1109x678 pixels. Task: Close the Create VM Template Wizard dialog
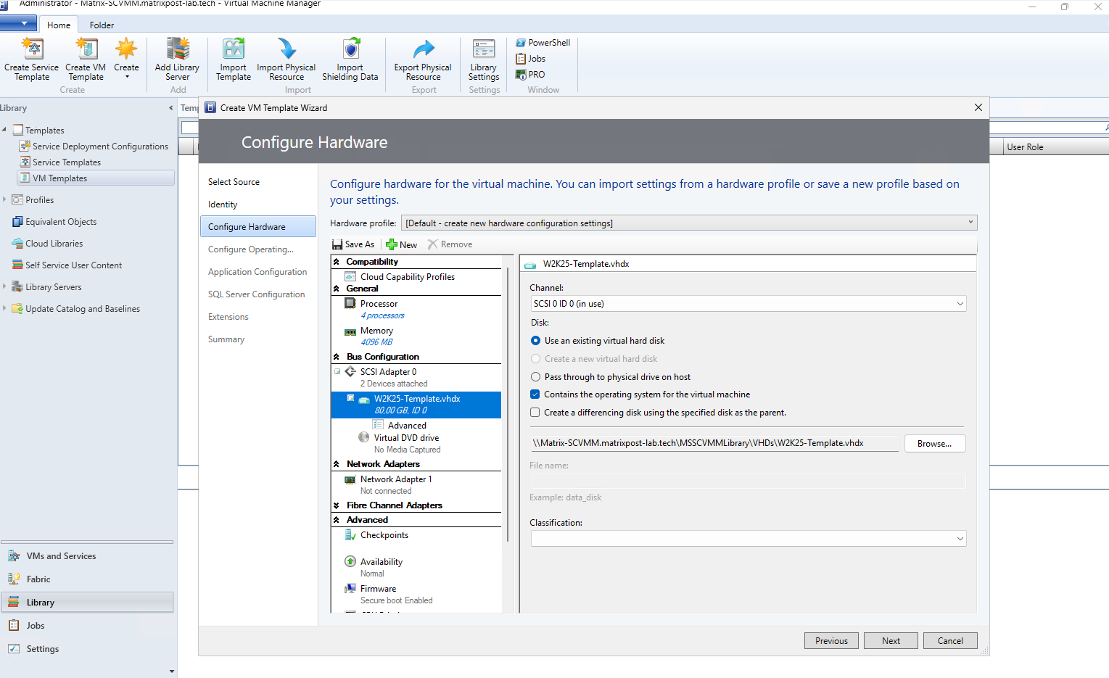click(978, 107)
